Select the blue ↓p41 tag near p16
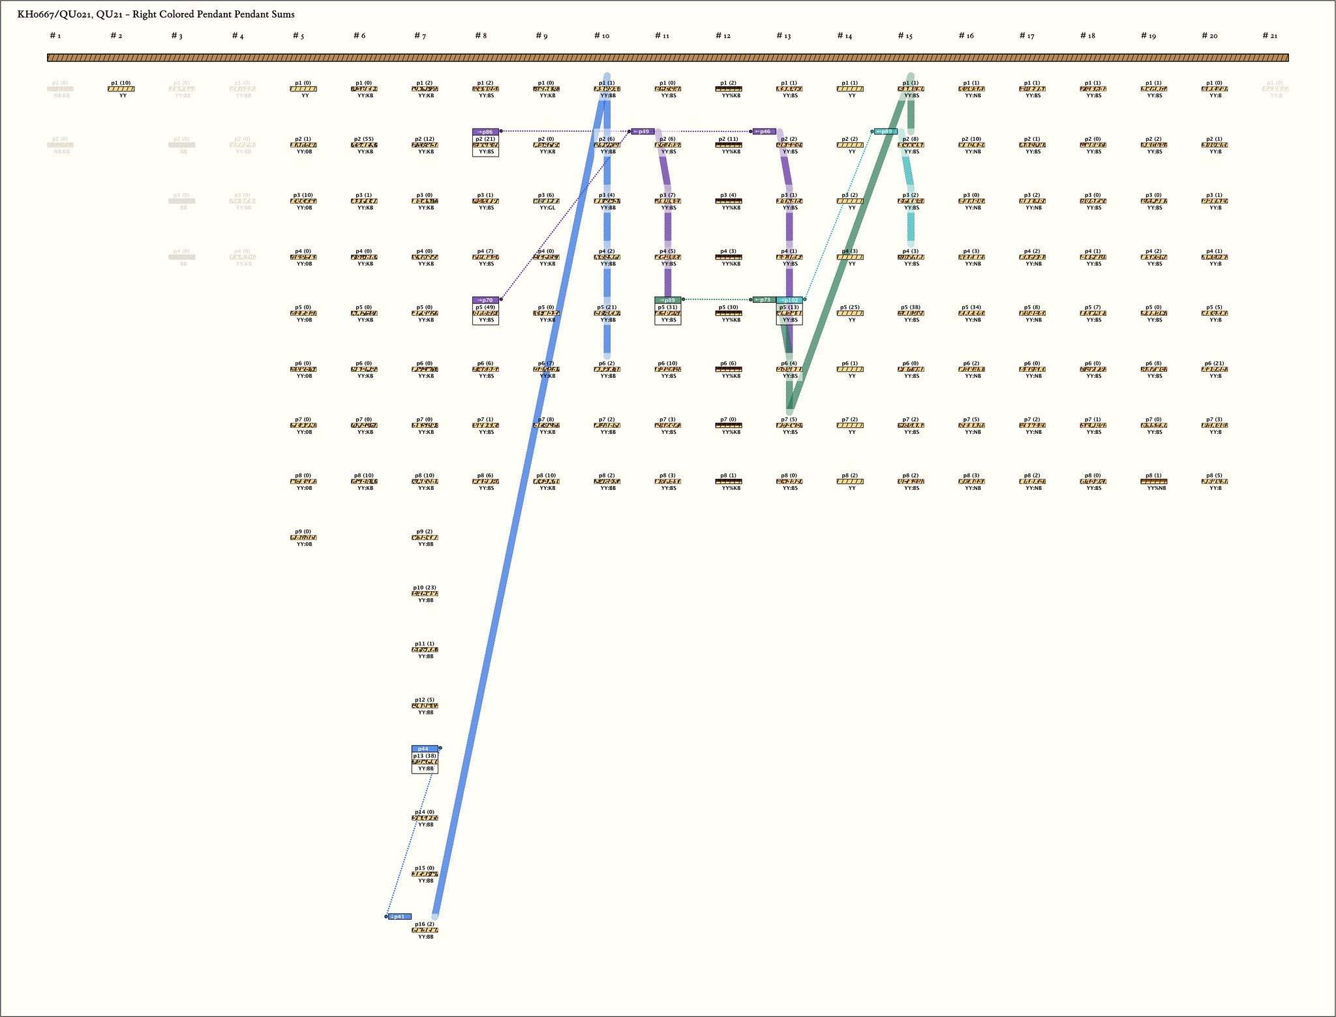This screenshot has height=1017, width=1336. [399, 917]
